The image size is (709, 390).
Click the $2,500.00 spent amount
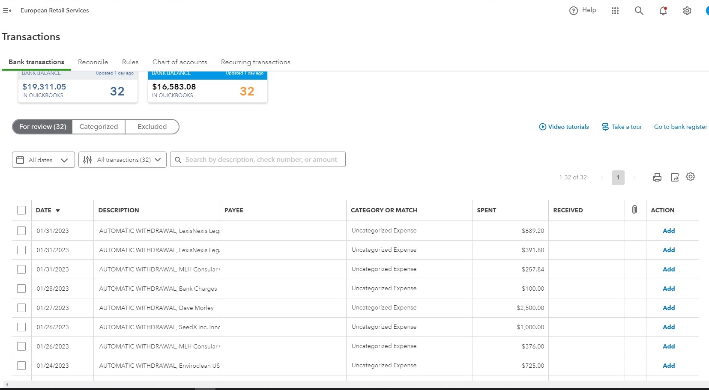[x=530, y=308]
